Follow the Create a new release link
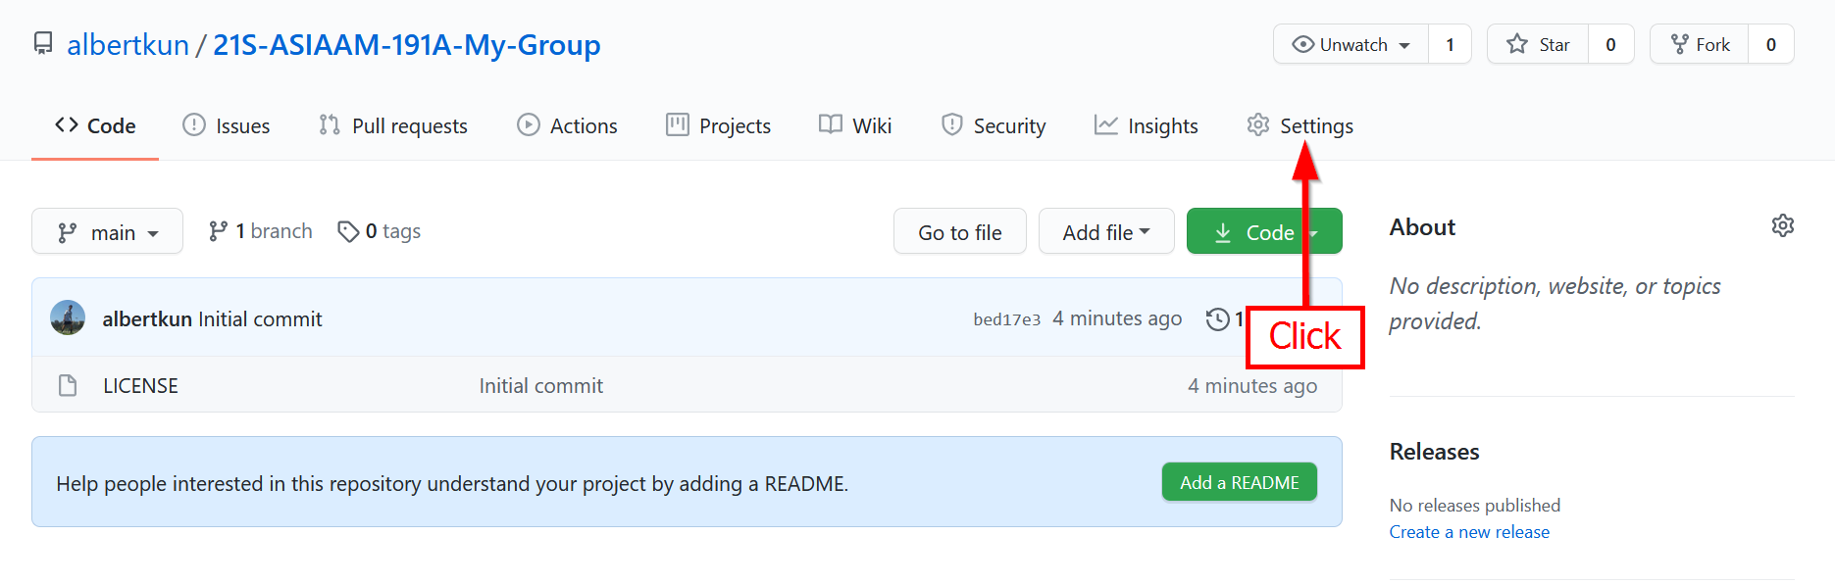The image size is (1835, 585). tap(1468, 532)
